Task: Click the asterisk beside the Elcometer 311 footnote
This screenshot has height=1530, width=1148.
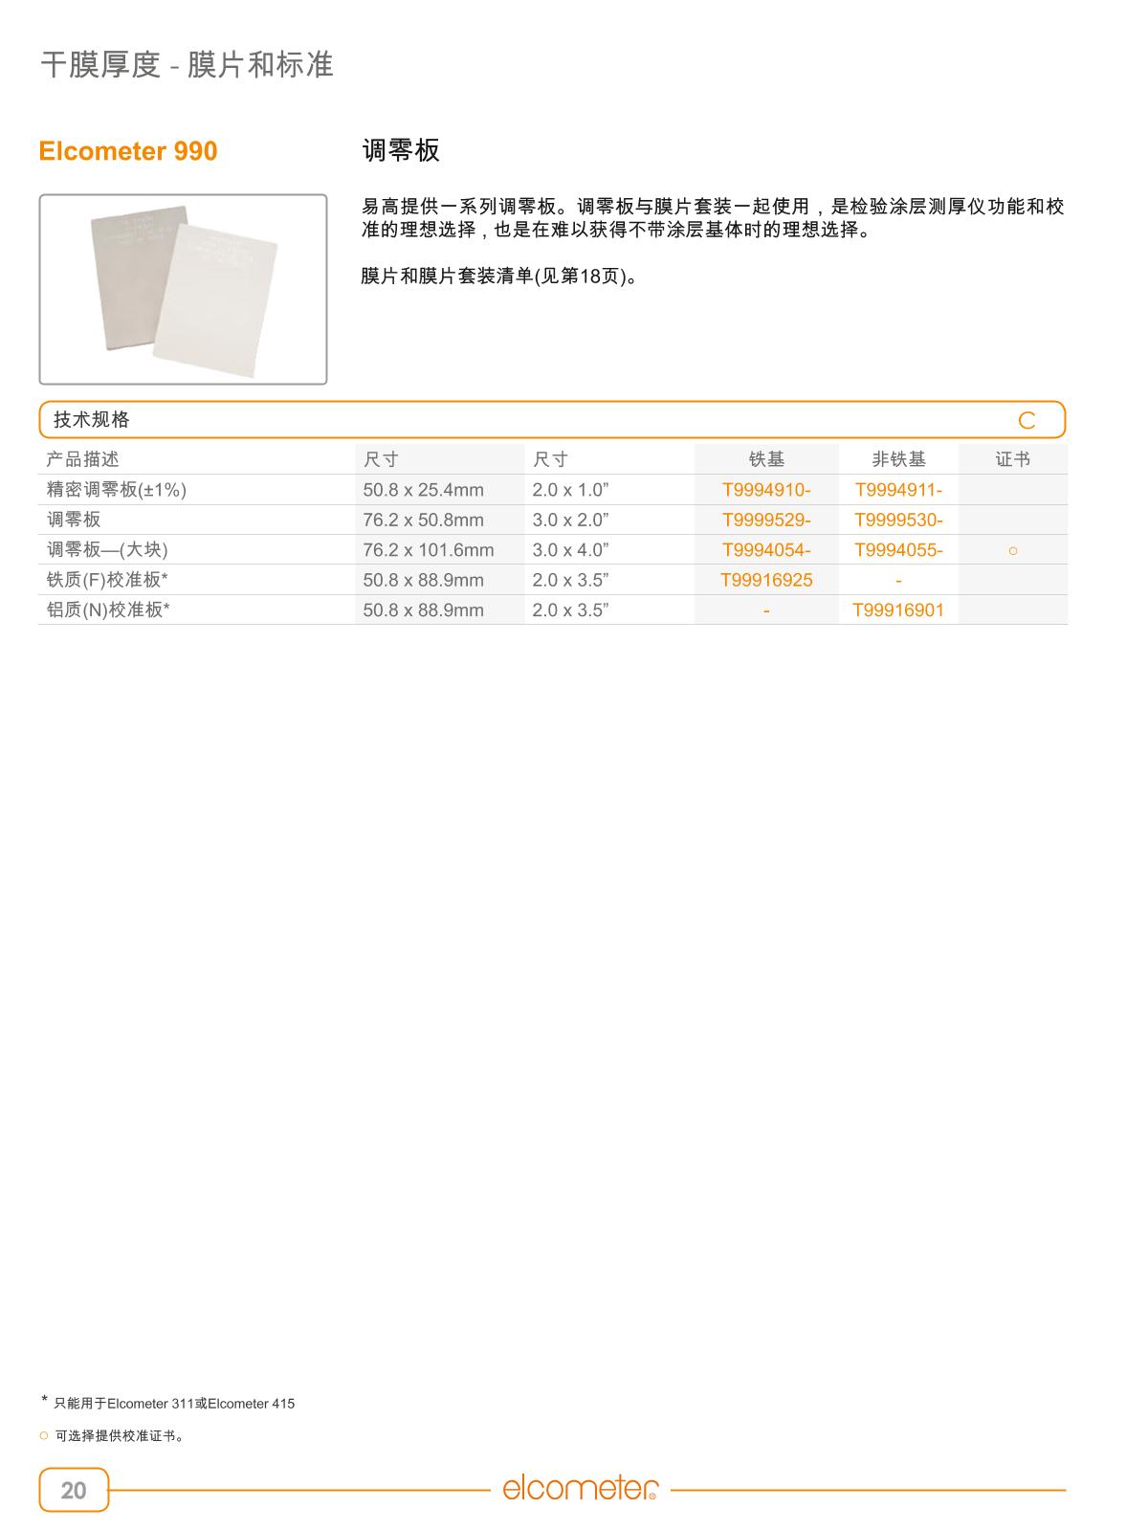Action: point(44,1402)
